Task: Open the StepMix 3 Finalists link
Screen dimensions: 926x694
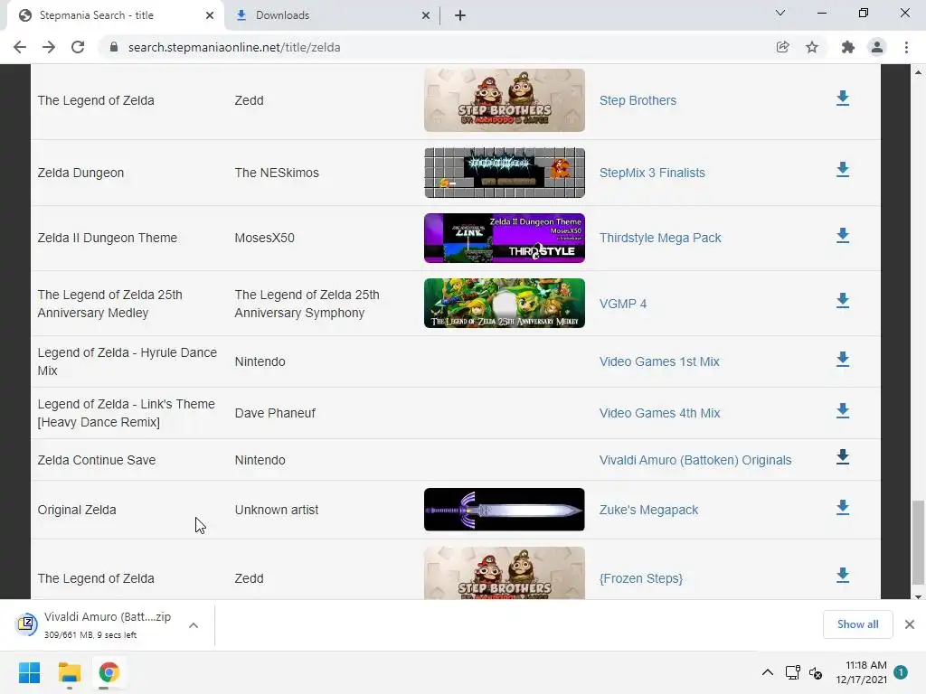Action: 652,173
